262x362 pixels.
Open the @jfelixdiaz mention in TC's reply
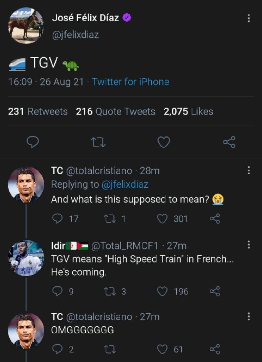pyautogui.click(x=125, y=185)
